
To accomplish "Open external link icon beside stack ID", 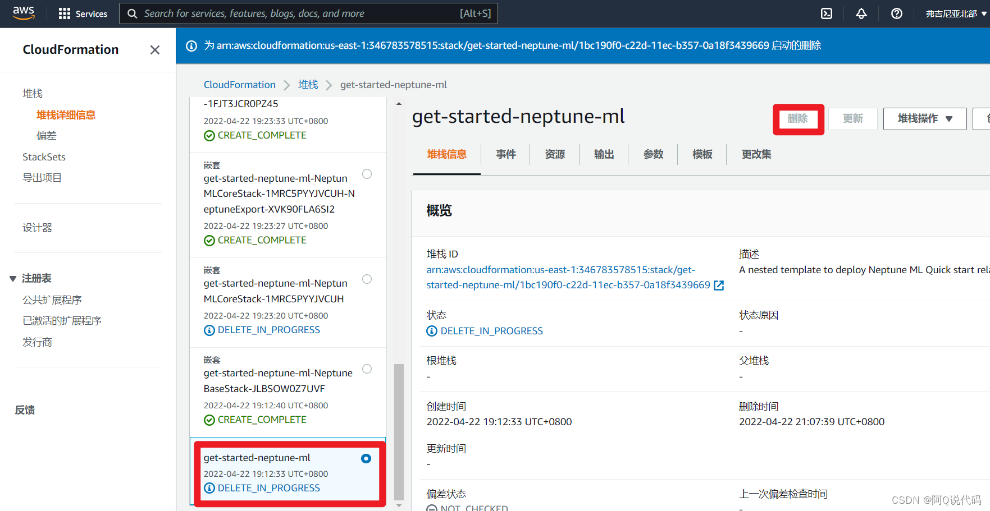I will click(719, 286).
